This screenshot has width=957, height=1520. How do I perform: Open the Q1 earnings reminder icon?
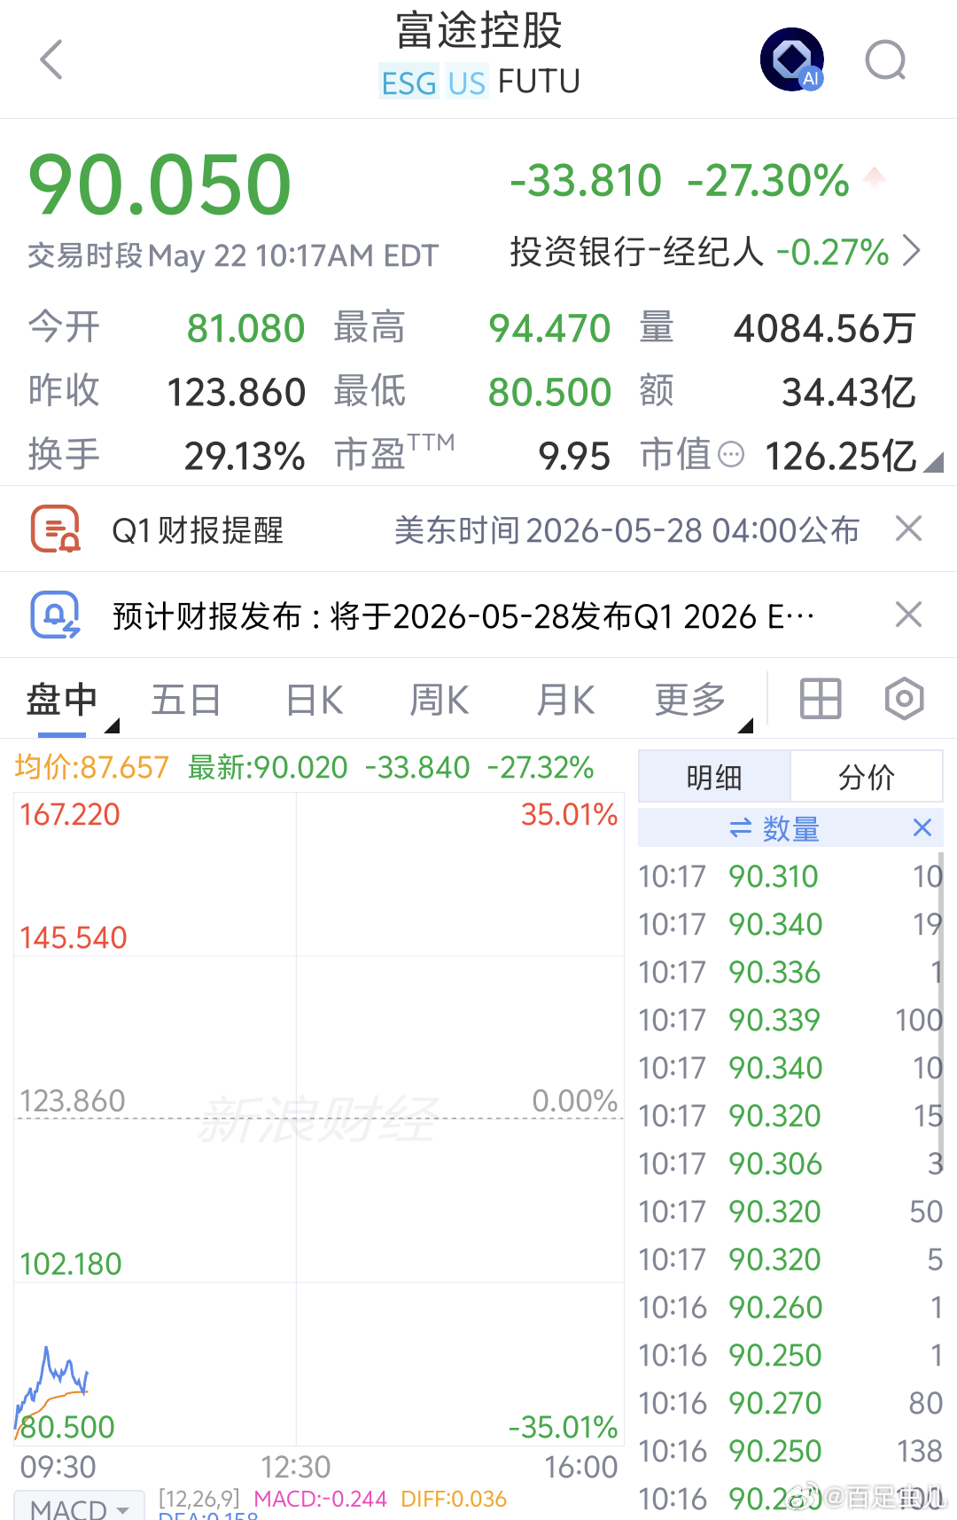[x=56, y=529]
